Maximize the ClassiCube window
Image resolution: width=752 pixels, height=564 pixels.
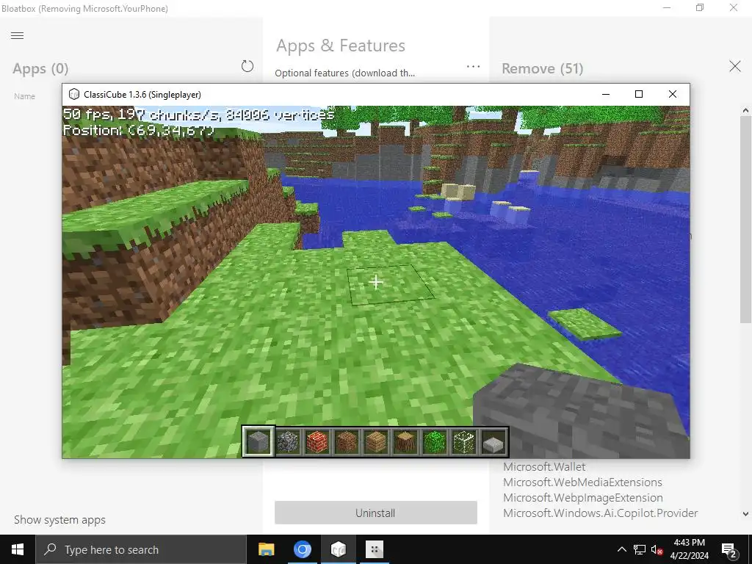click(639, 95)
